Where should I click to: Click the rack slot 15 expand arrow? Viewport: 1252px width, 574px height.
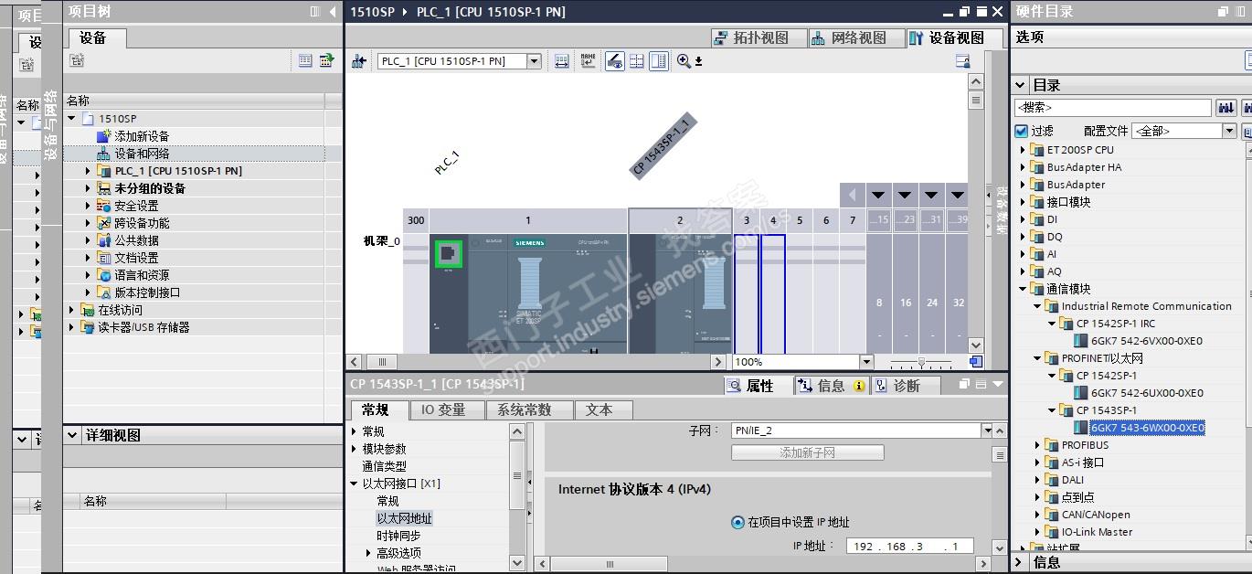[878, 195]
